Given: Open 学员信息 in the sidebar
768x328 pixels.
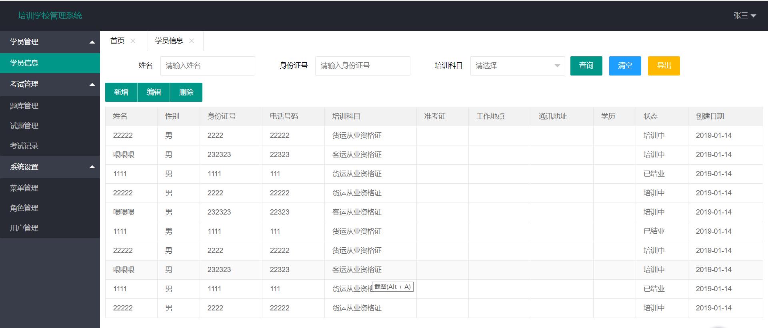Looking at the screenshot, I should point(50,63).
